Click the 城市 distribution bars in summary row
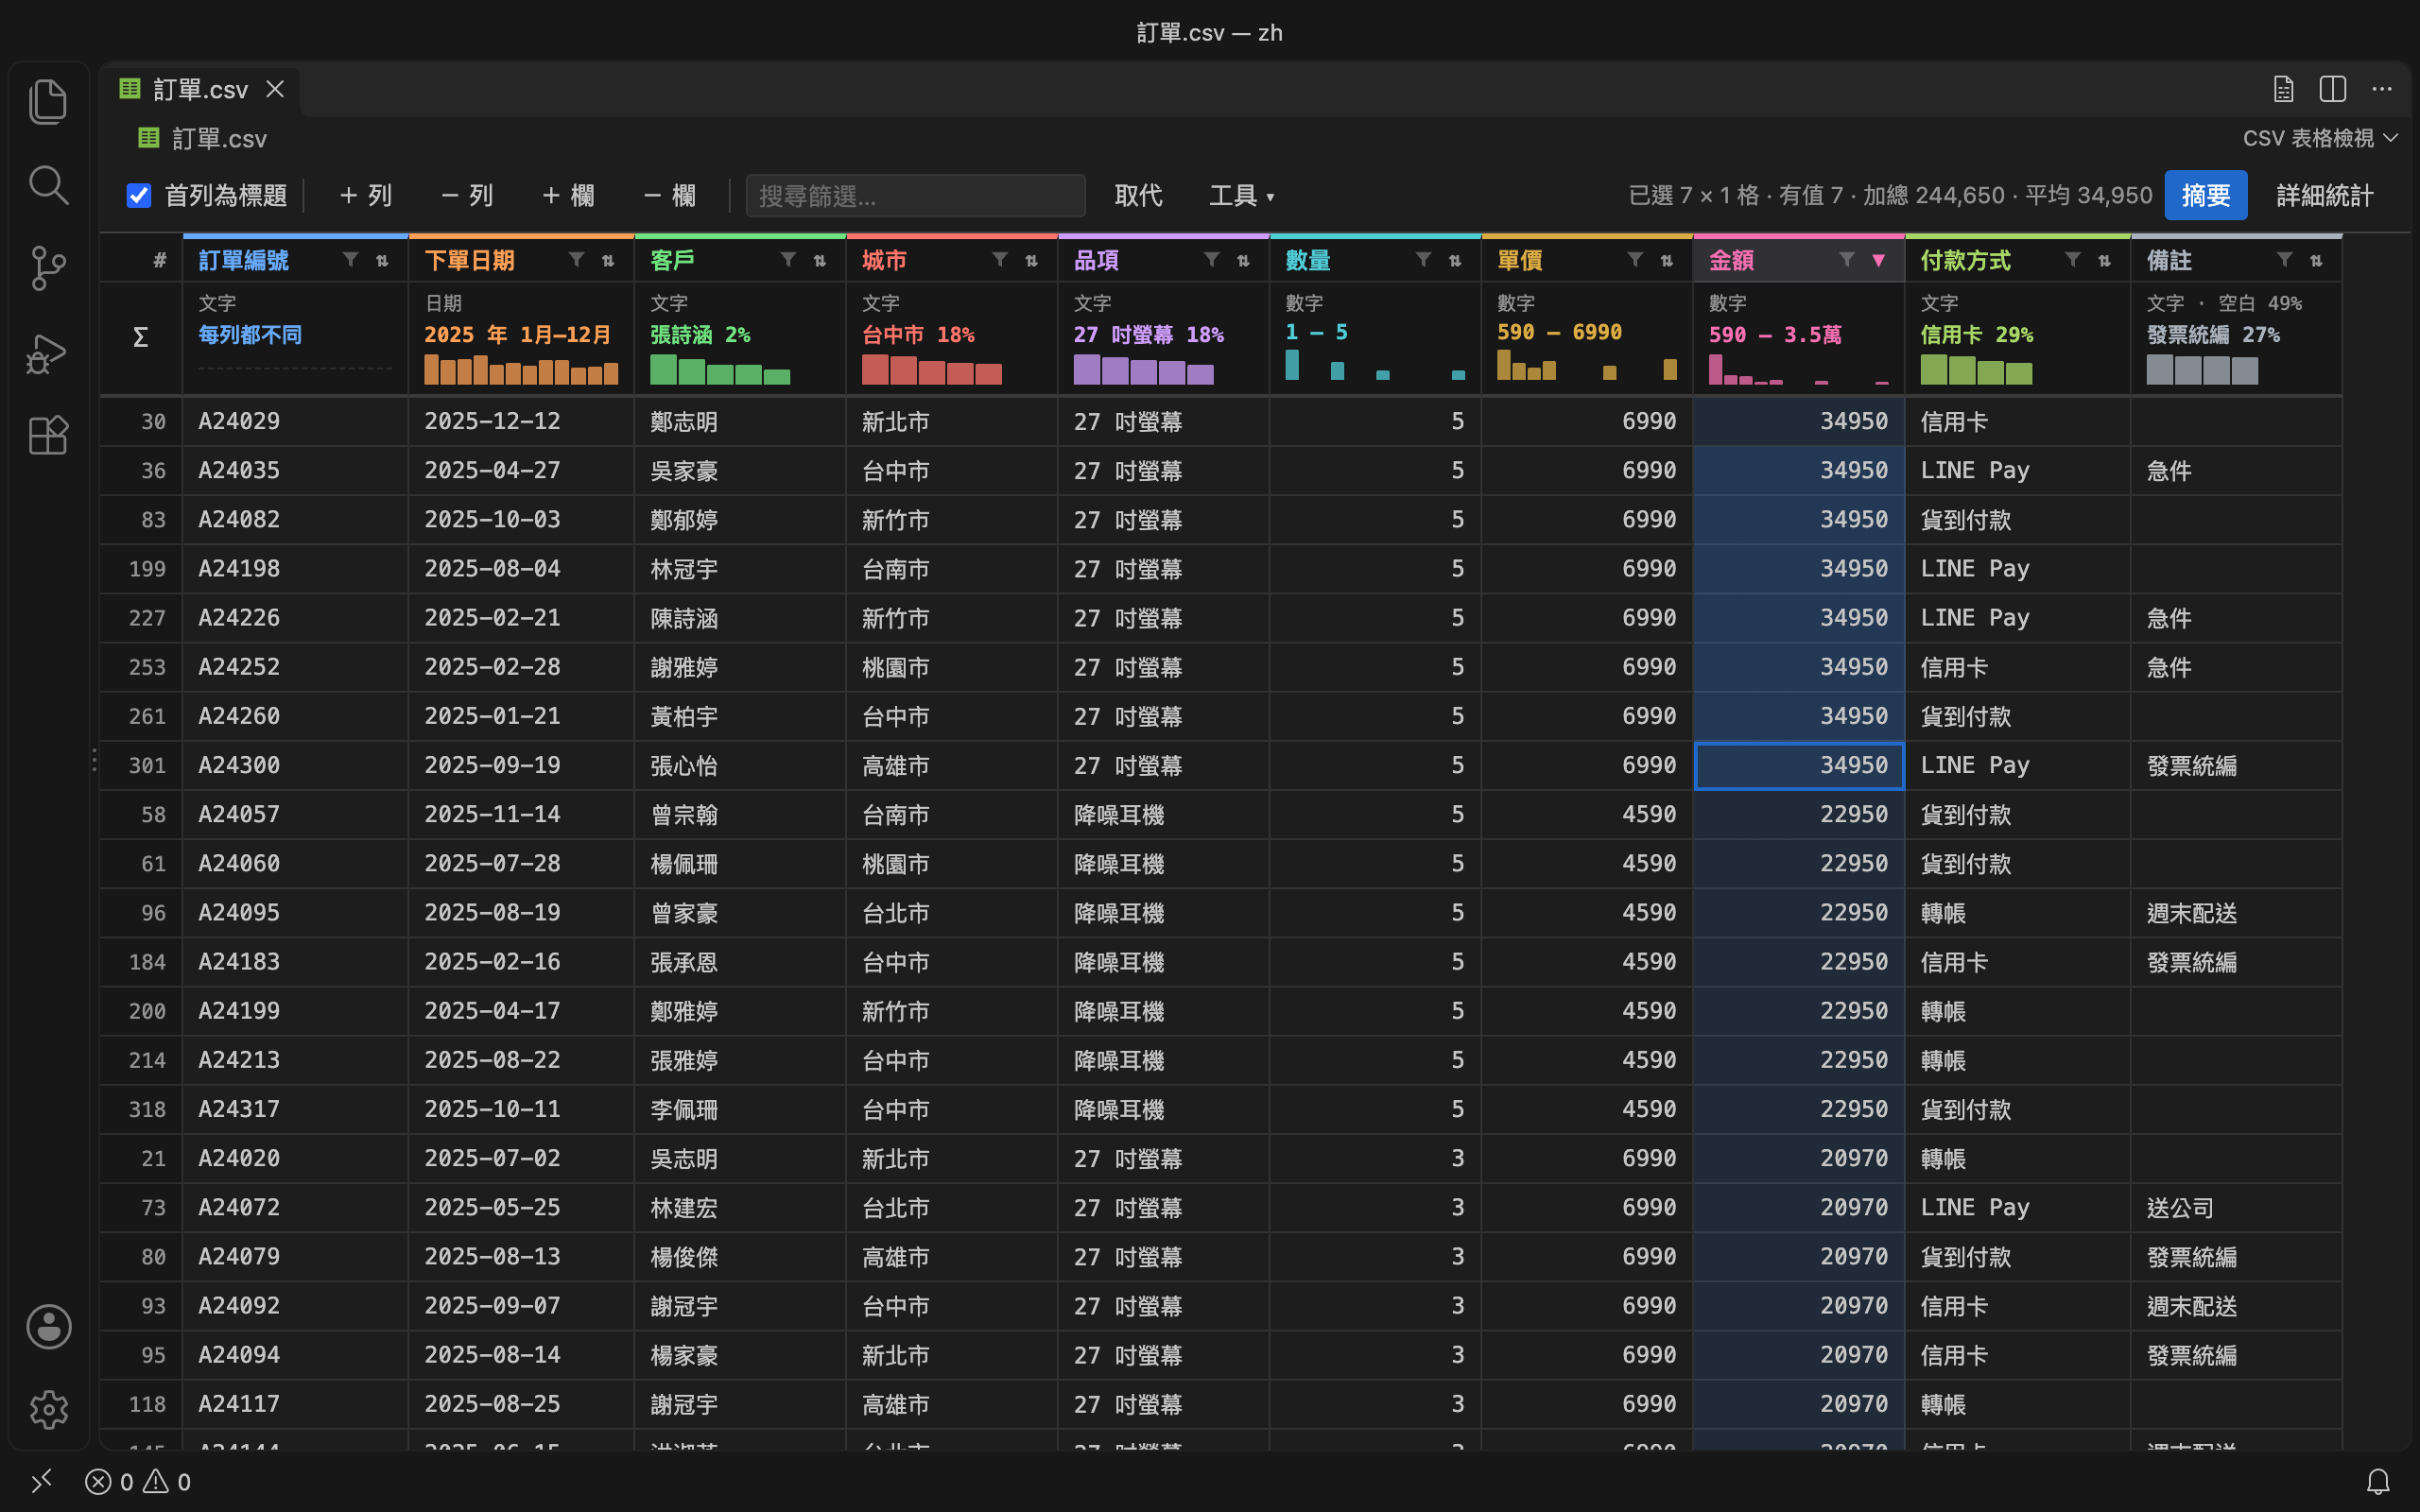The width and height of the screenshot is (2420, 1512). coord(931,369)
